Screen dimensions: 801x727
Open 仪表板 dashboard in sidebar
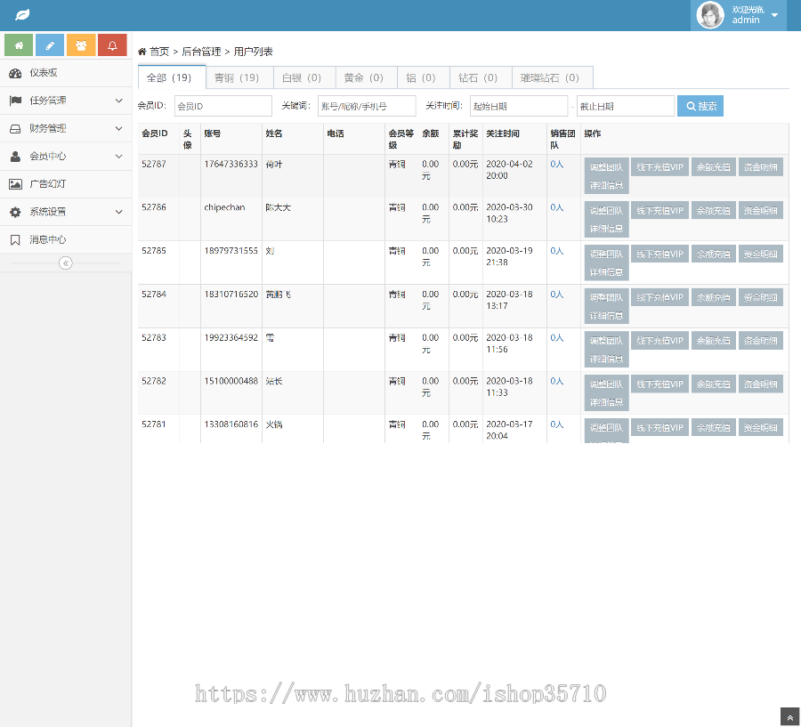tap(66, 73)
